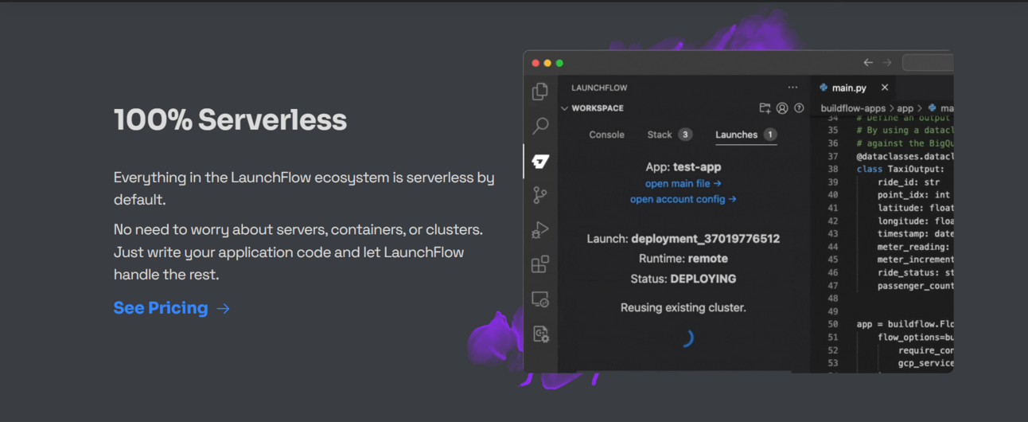The height and width of the screenshot is (422, 1028).
Task: Click the 'open account config' link
Action: [683, 199]
